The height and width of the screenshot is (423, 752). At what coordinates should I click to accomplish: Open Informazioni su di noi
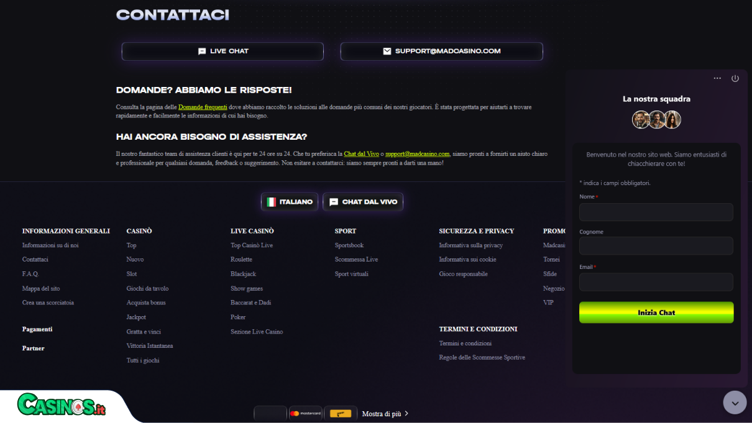tap(50, 245)
